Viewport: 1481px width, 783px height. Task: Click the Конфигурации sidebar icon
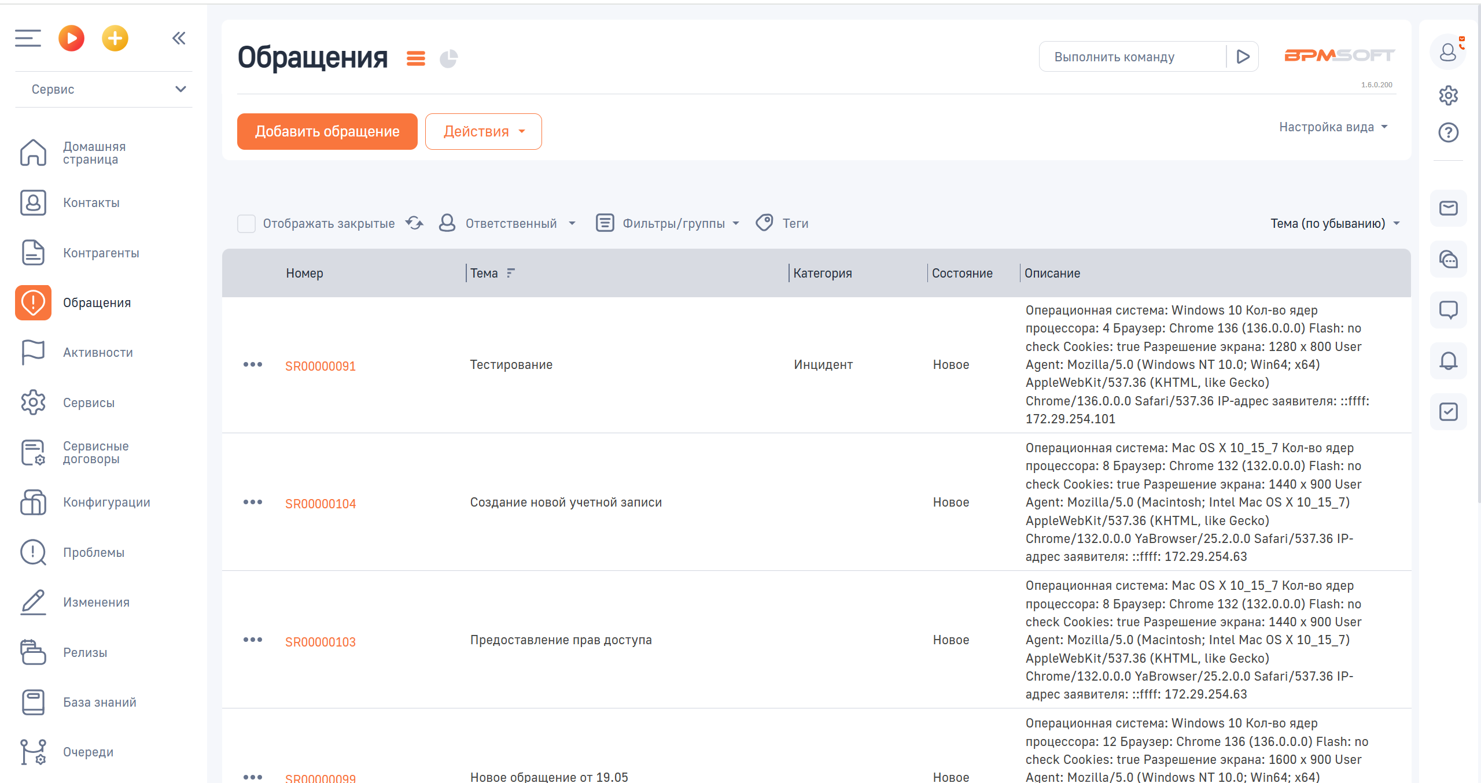pyautogui.click(x=33, y=502)
